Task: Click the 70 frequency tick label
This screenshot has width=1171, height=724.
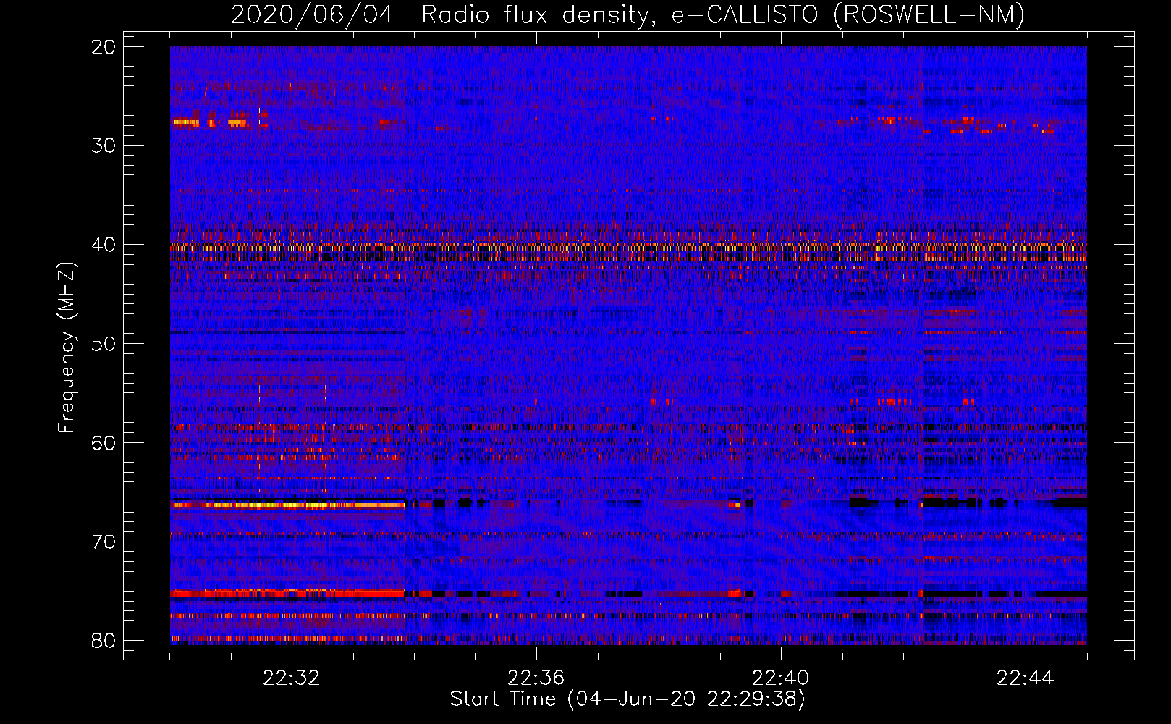Action: 104,542
